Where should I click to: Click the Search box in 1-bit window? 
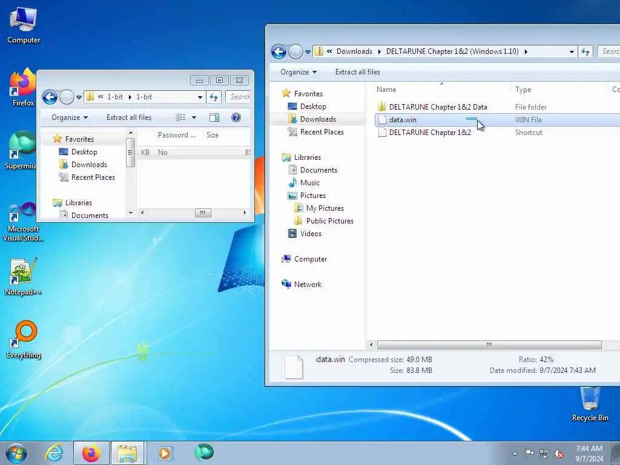239,97
